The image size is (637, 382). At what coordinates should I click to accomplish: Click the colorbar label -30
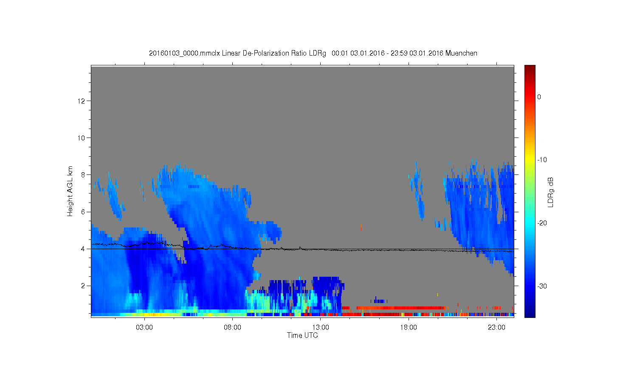542,286
